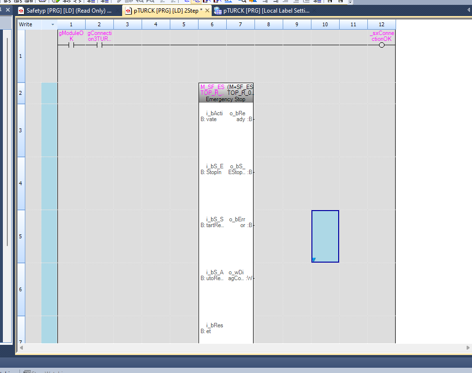Open the Write mode dropdown
Viewport: 472px width, 373px height.
click(53, 24)
